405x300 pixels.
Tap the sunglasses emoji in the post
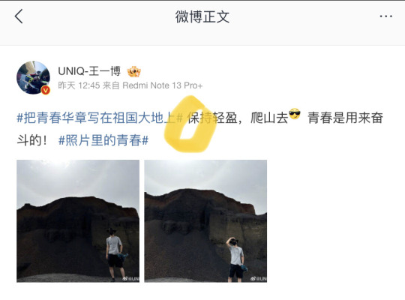coord(295,114)
